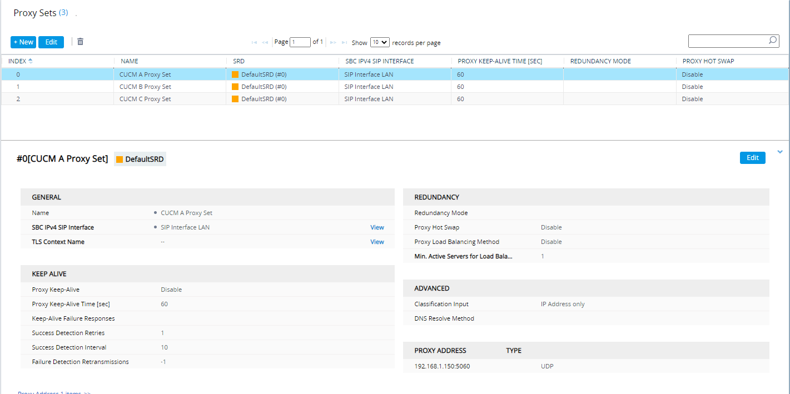The image size is (790, 394).
Task: Go to the first page of records
Action: [x=254, y=42]
